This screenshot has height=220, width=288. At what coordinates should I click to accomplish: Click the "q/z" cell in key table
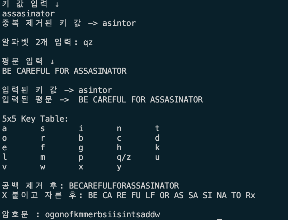click(x=124, y=157)
